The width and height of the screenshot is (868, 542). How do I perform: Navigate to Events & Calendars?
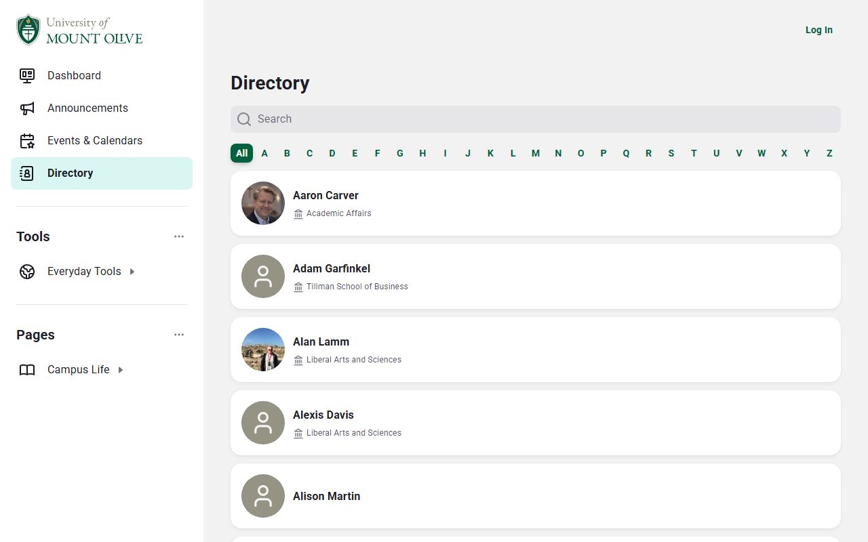[x=102, y=140]
